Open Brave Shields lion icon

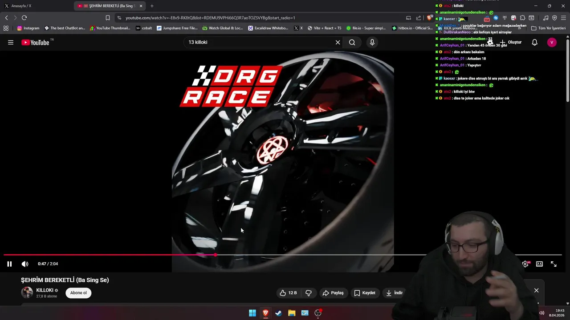pos(430,18)
